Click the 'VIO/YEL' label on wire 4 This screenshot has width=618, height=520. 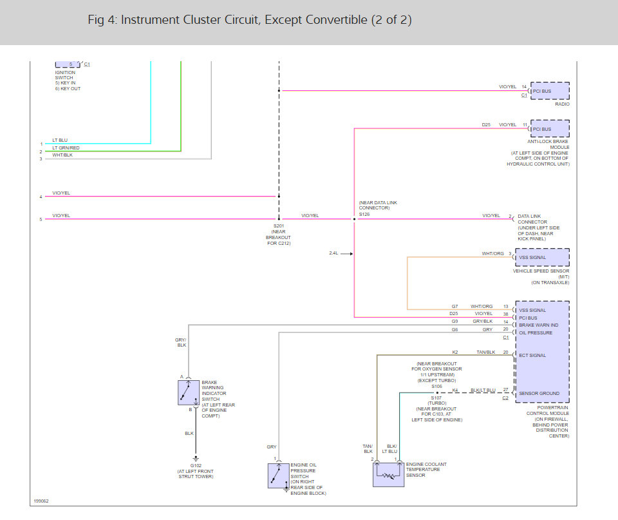click(x=61, y=193)
